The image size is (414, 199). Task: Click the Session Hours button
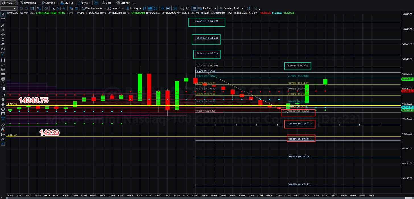92,9
